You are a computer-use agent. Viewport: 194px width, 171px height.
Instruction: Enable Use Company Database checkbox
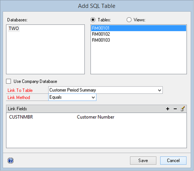(x=9, y=81)
